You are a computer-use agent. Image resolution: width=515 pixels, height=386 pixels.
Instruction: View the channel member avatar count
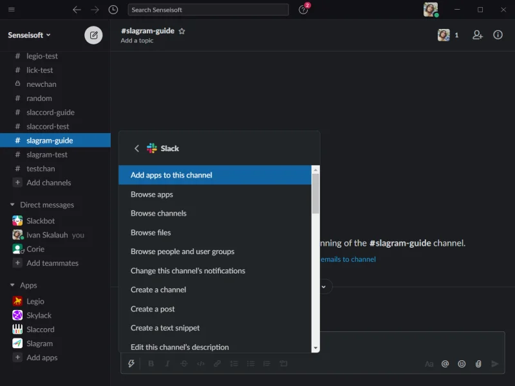[448, 35]
